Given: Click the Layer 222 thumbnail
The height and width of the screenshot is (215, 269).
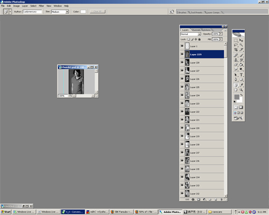Looking at the screenshot, I should coord(187,111).
